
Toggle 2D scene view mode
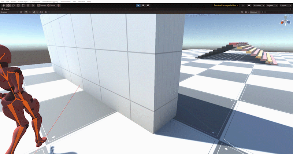(x=21, y=12)
